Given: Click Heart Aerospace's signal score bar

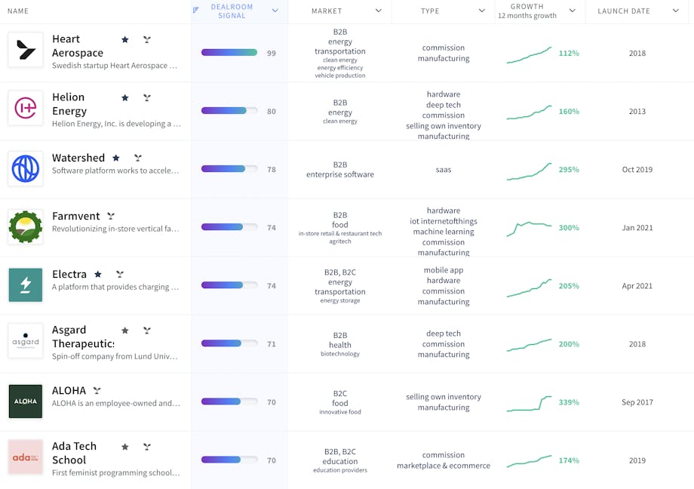Looking at the screenshot, I should [x=229, y=53].
